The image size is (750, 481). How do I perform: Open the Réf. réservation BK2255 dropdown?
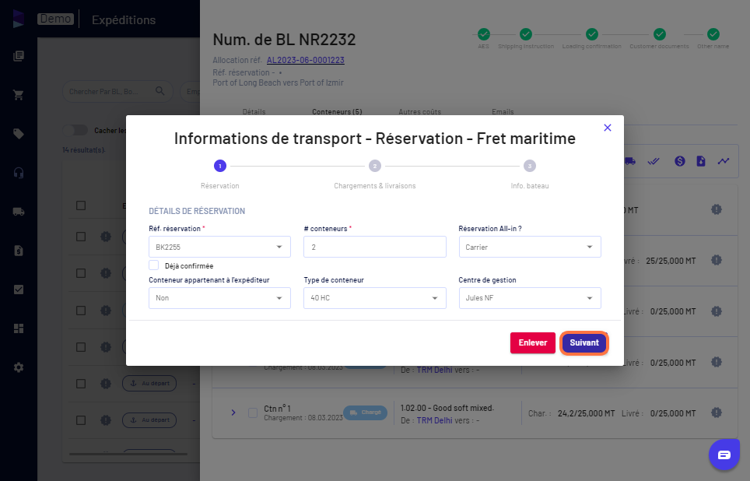point(219,247)
